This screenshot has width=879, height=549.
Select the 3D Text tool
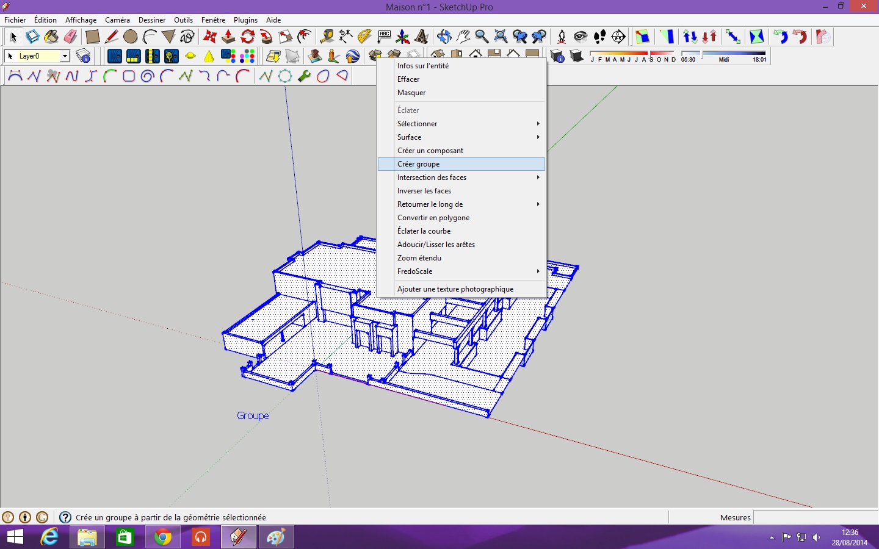point(422,37)
